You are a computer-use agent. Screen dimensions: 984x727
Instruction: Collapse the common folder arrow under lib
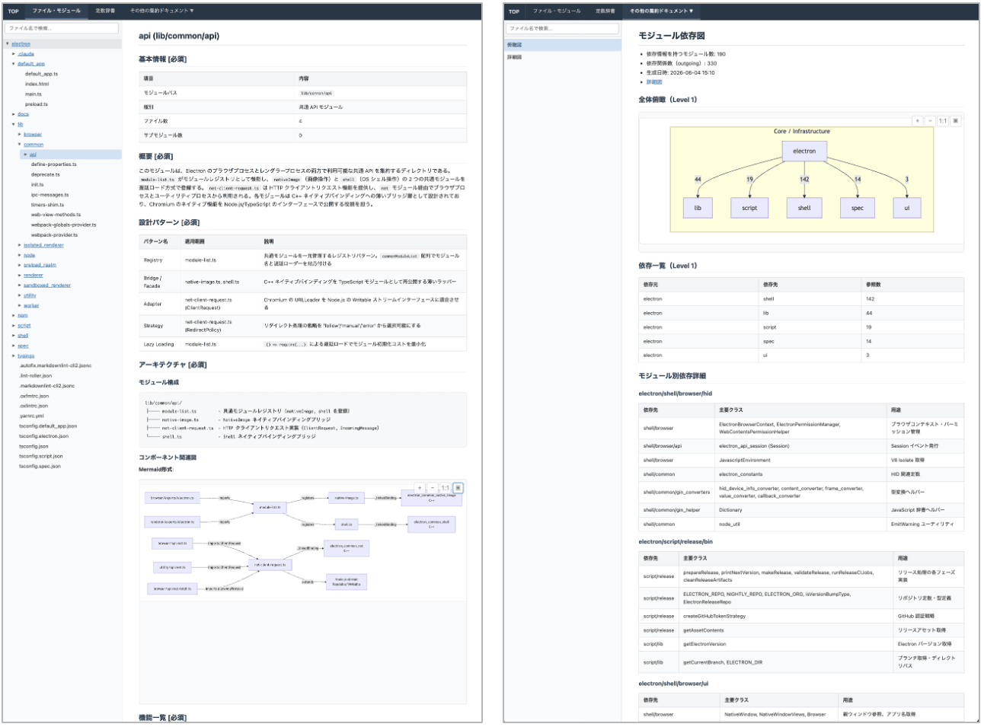20,145
